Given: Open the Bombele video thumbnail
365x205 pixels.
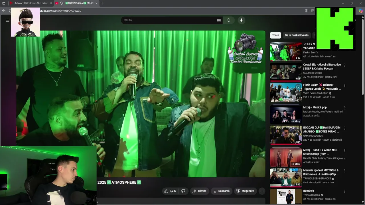Looking at the screenshot, I should point(286,197).
